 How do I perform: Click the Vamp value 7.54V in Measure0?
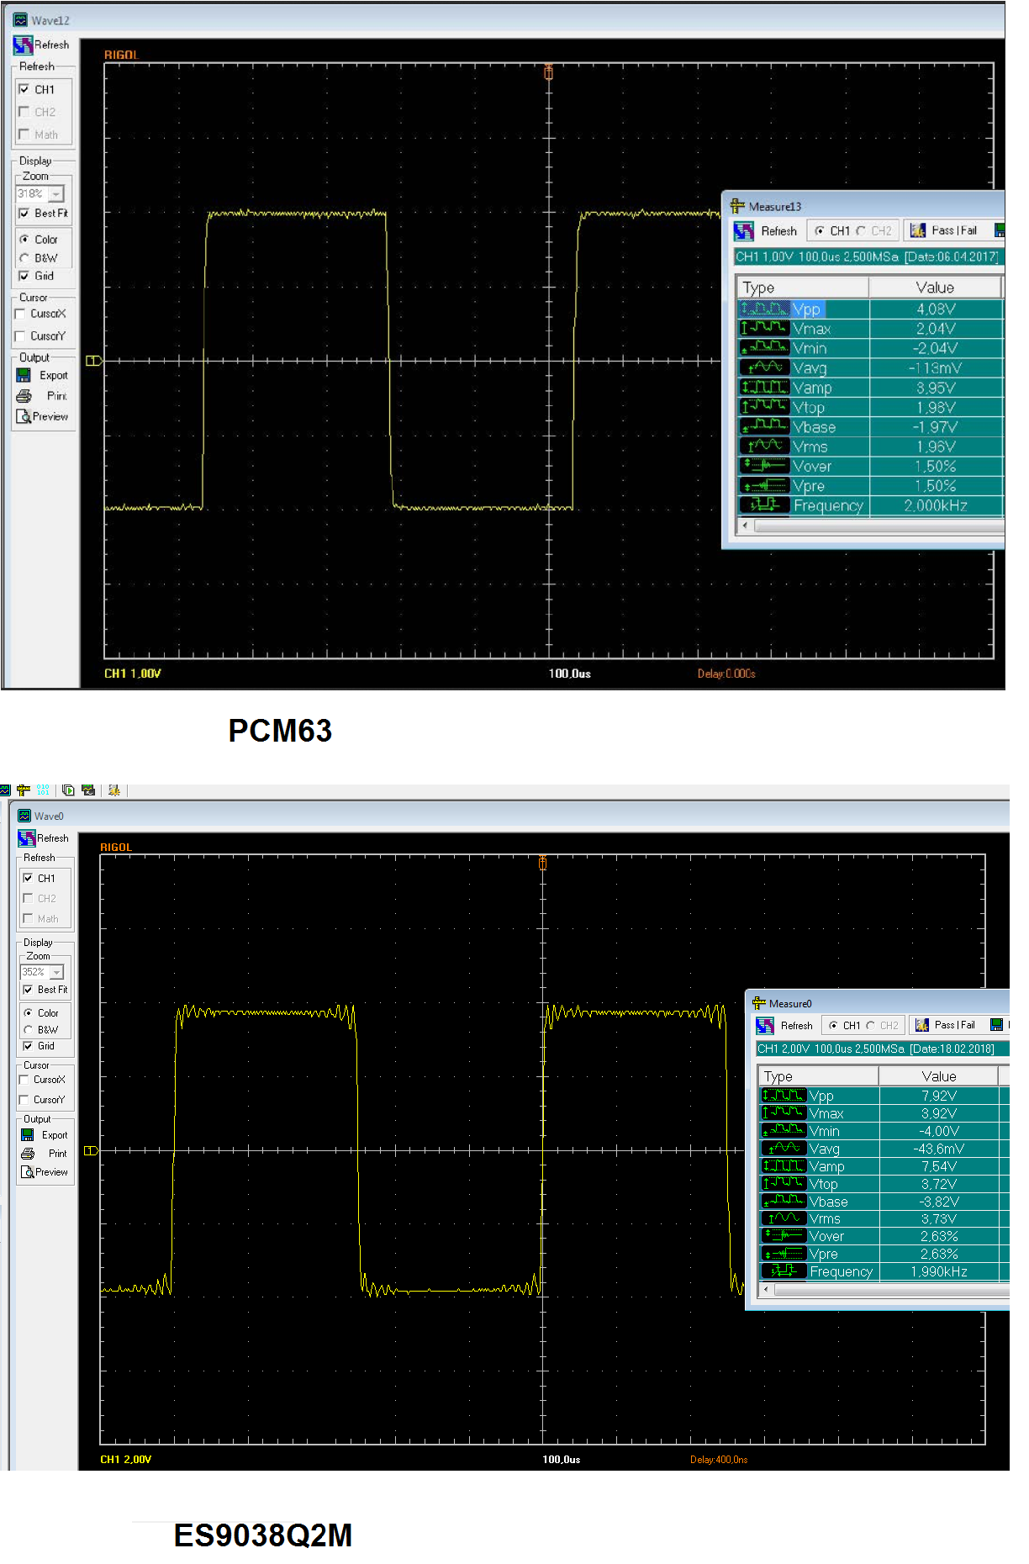pyautogui.click(x=939, y=1166)
